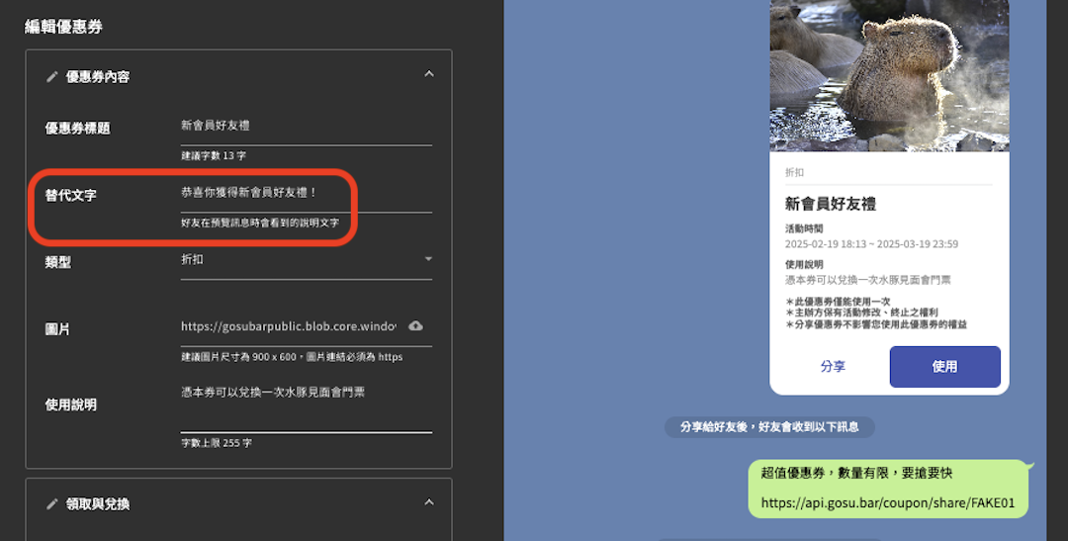
Task: Collapse the 優惠券內容 section chevron
Action: coord(429,73)
